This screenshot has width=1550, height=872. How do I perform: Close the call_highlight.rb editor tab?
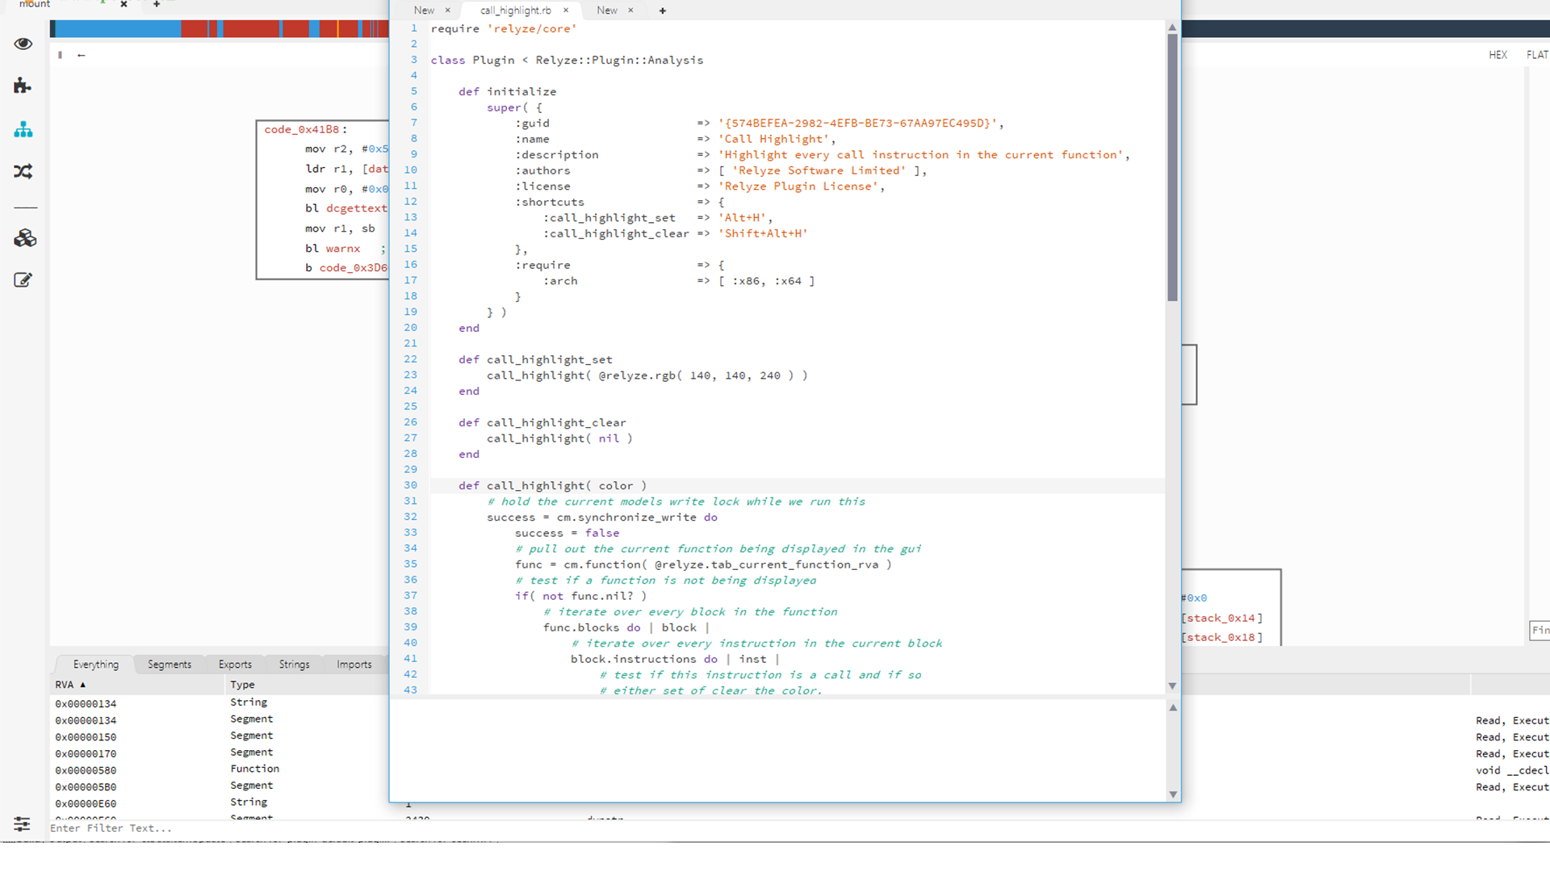[x=566, y=10]
